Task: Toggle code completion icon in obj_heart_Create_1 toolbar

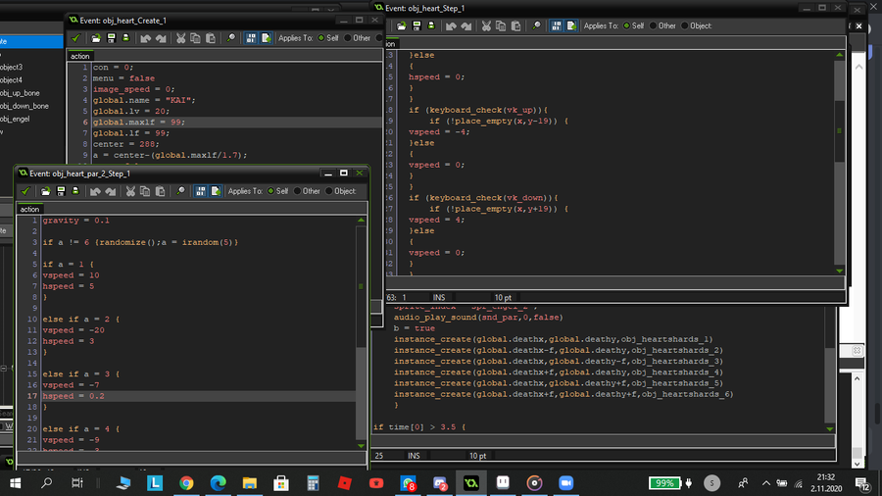Action: click(x=251, y=38)
